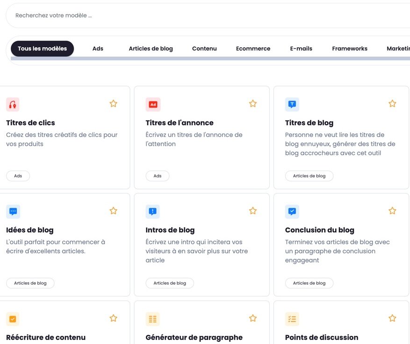Favorite the Titres de clics template star
The image size is (410, 344).
(x=113, y=104)
